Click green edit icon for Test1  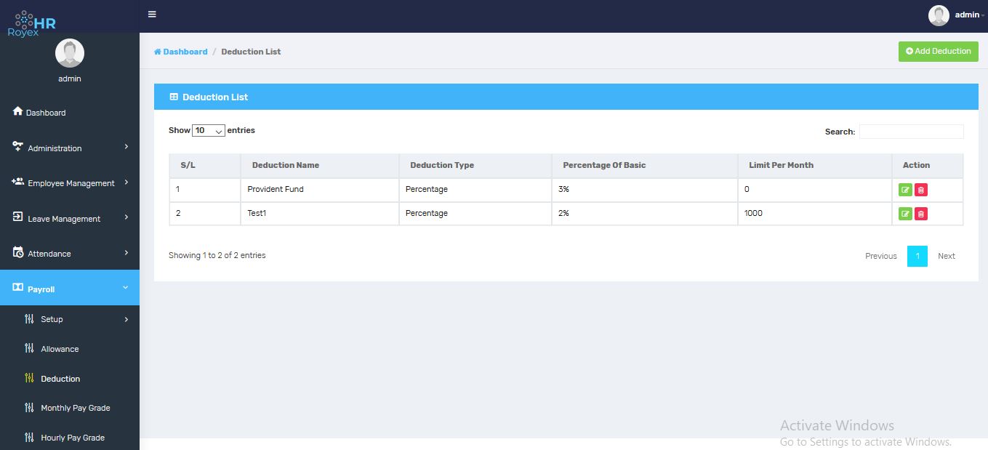(905, 214)
